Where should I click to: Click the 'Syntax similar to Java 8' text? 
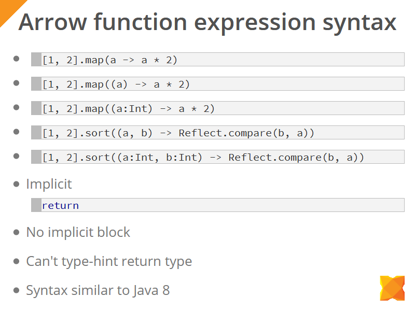98,290
